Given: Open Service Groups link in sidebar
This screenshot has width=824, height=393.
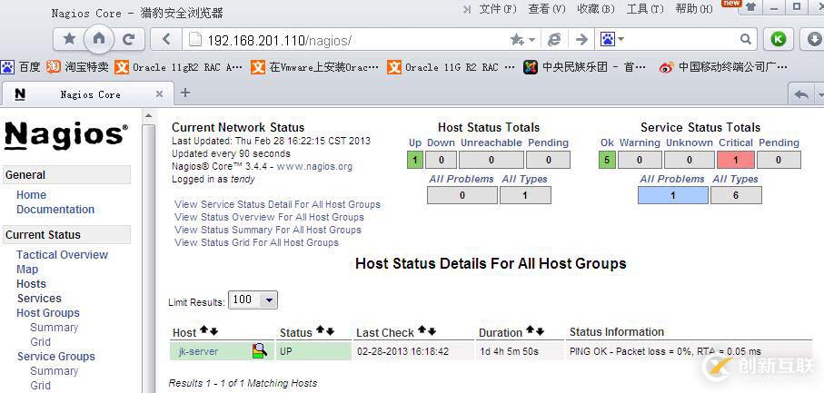Looking at the screenshot, I should (x=55, y=357).
